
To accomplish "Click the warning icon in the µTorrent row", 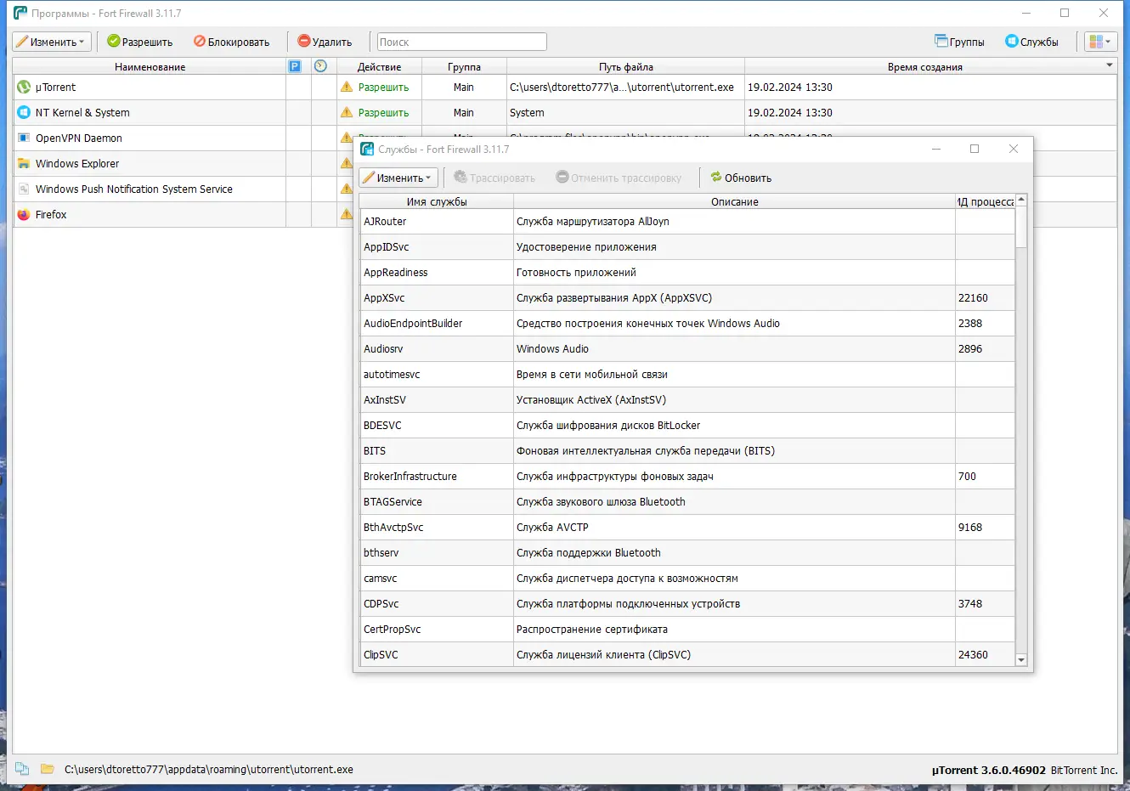I will (347, 87).
